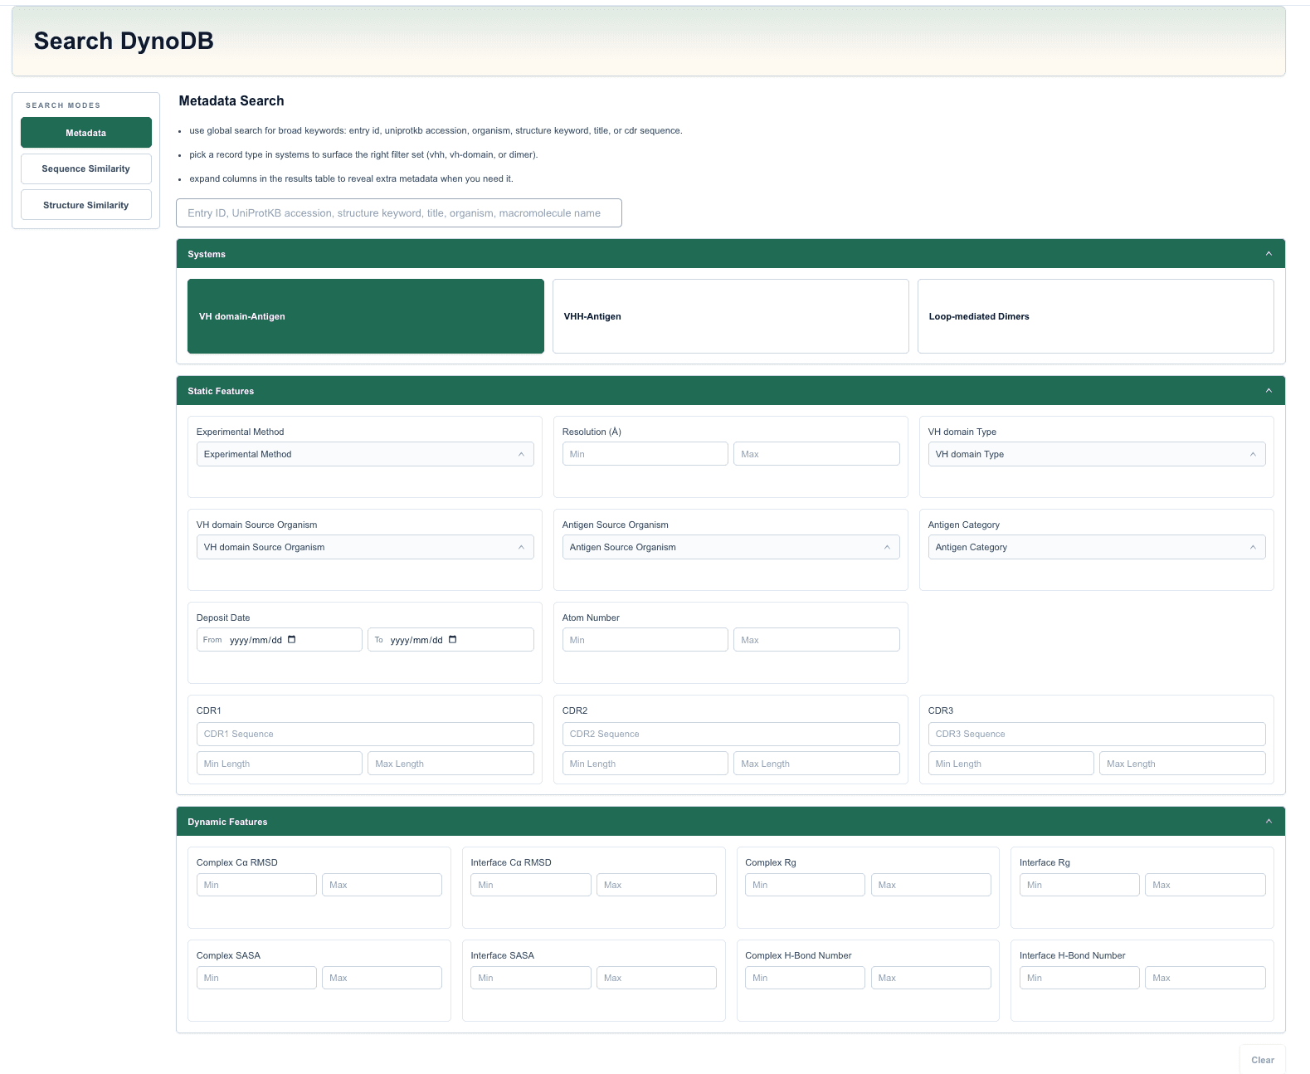Switch to Structure Similarity search mode
Screen dimensions: 1310x1074
86,205
